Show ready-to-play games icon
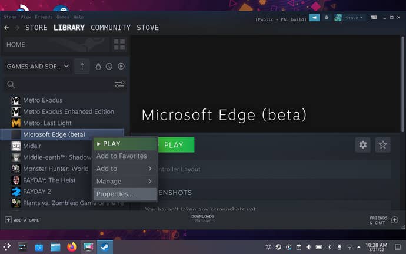This screenshot has height=254, width=406. 121,67
